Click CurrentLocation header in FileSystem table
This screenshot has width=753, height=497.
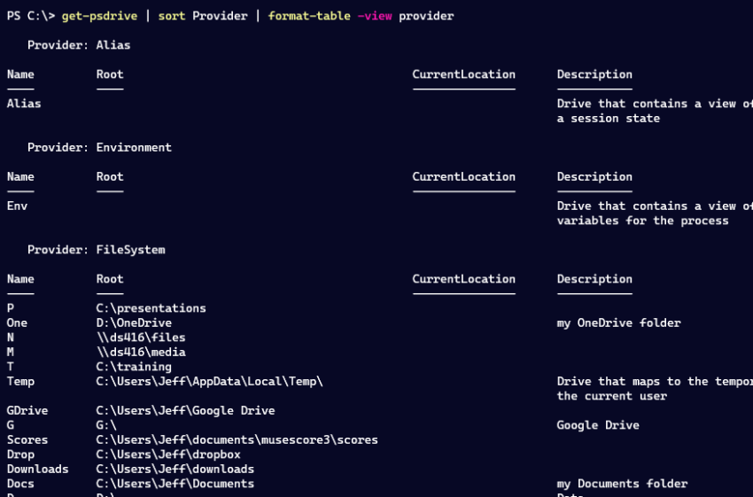click(x=464, y=279)
